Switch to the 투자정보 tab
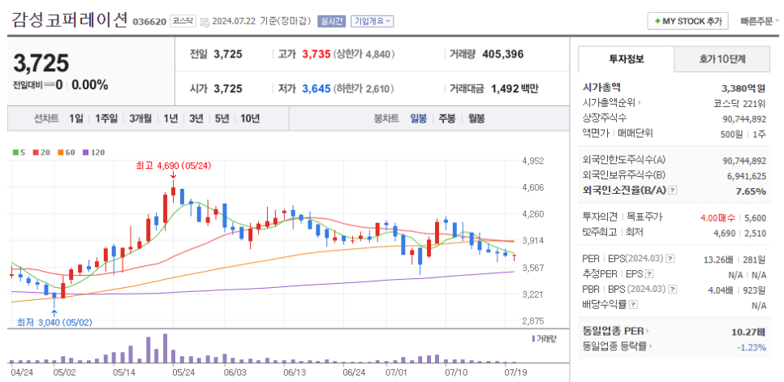The width and height of the screenshot is (784, 382). 626,59
